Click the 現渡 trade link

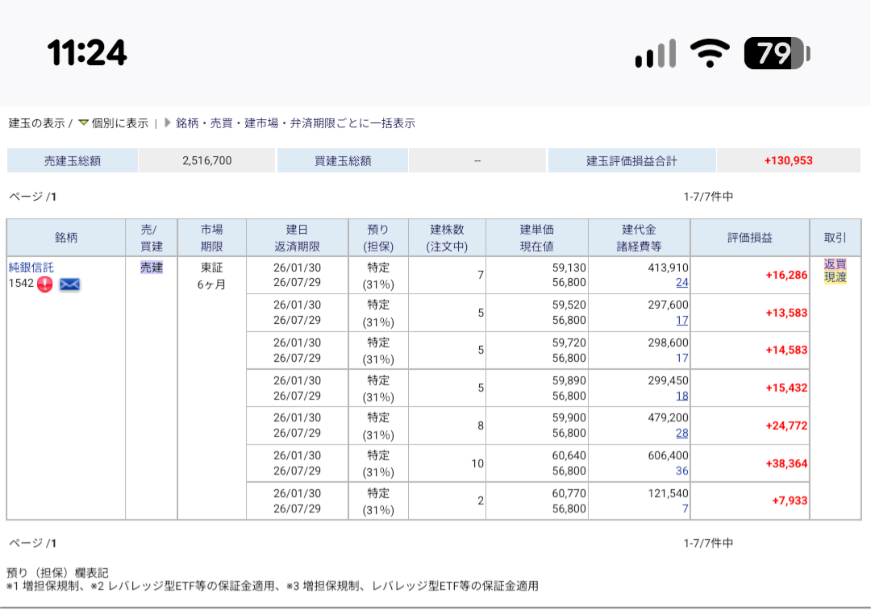[x=835, y=278]
